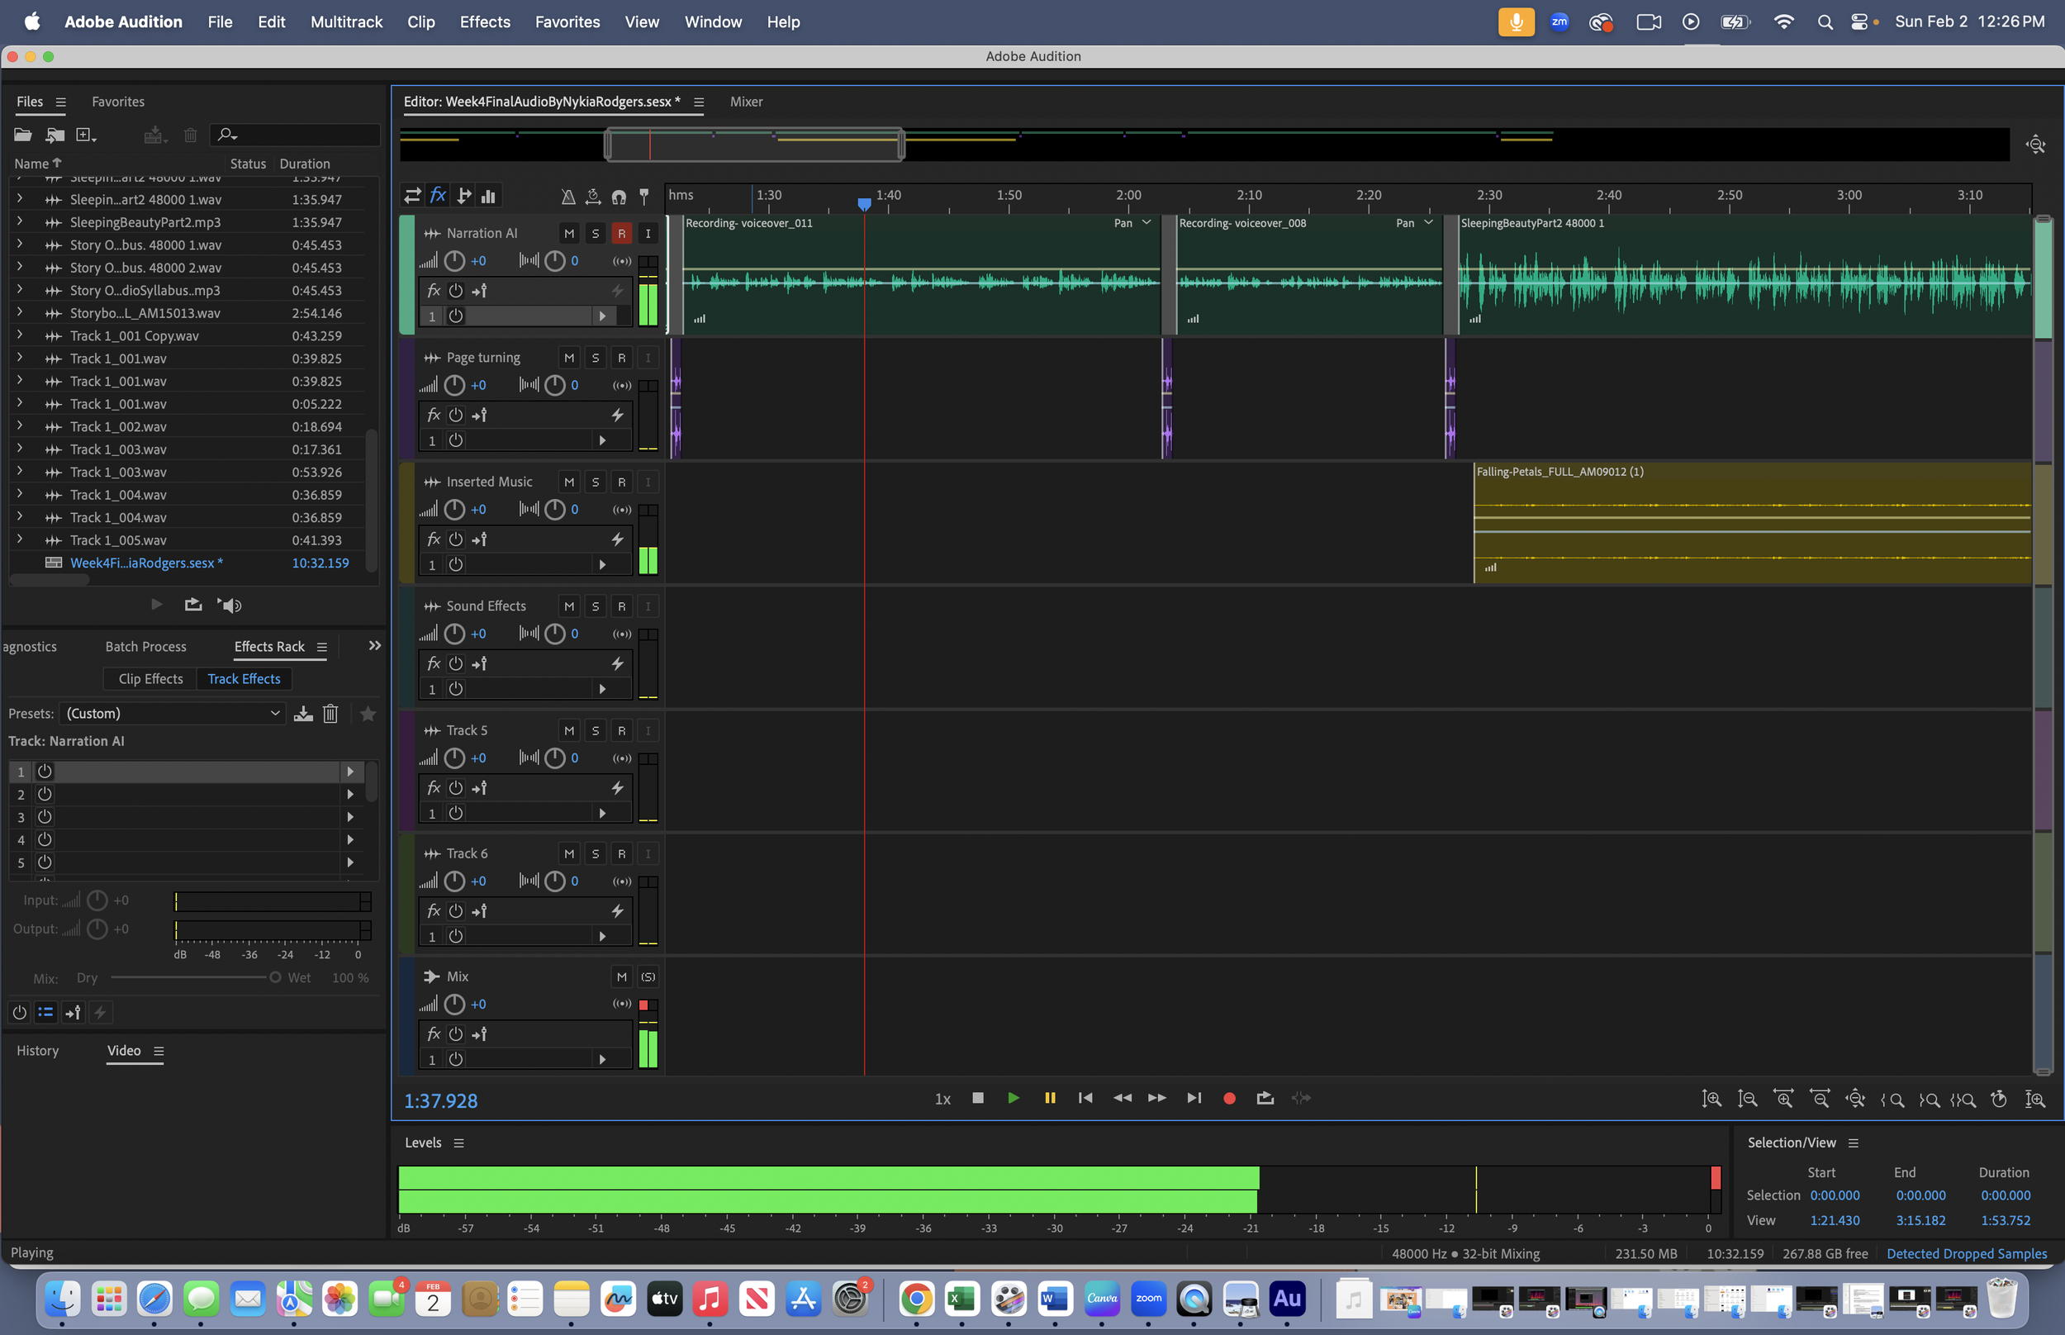2065x1335 pixels.
Task: Open the Presets (Custom) dropdown
Action: tap(173, 714)
